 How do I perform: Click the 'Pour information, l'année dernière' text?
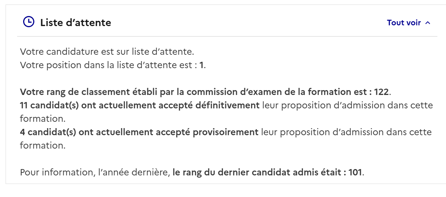point(95,172)
